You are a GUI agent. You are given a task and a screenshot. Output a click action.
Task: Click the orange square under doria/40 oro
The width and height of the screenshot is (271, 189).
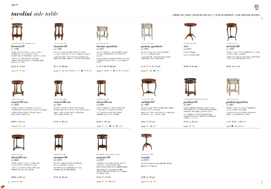pyautogui.click(x=117, y=126)
